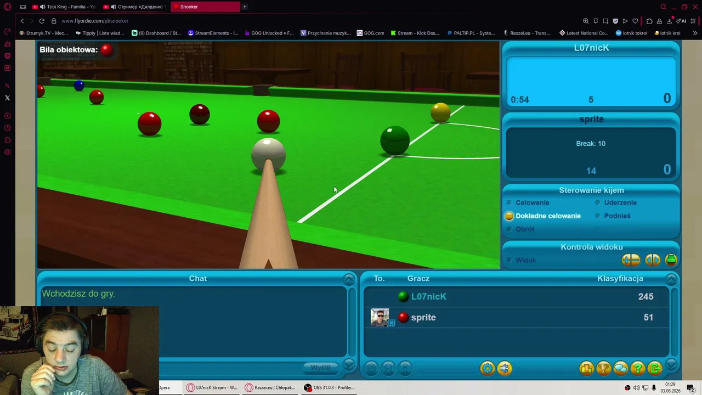Select the Widok view mode
This screenshot has width=702, height=395.
coord(521,260)
